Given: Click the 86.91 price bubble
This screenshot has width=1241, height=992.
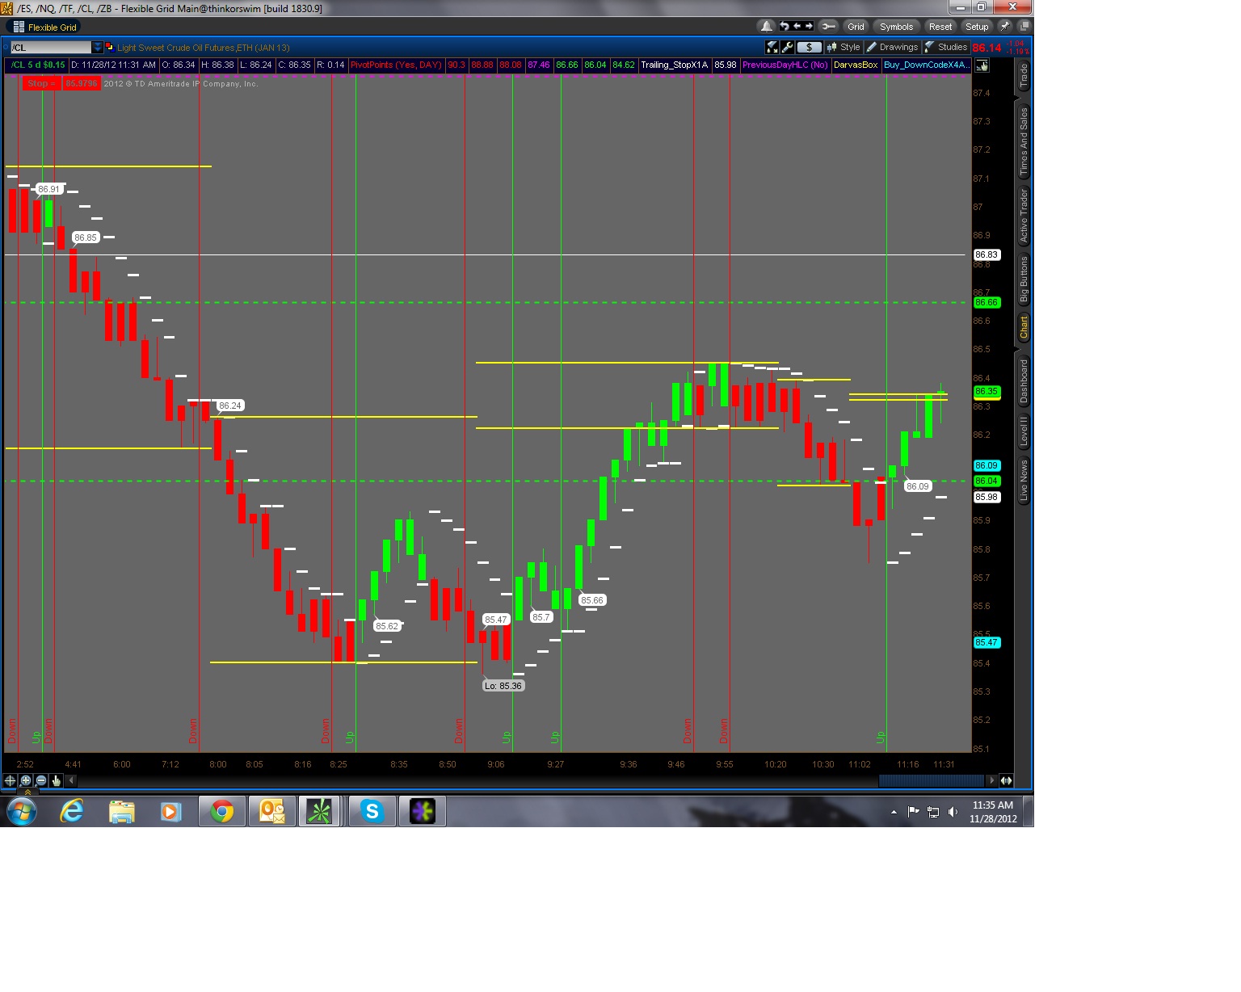Looking at the screenshot, I should pos(48,189).
